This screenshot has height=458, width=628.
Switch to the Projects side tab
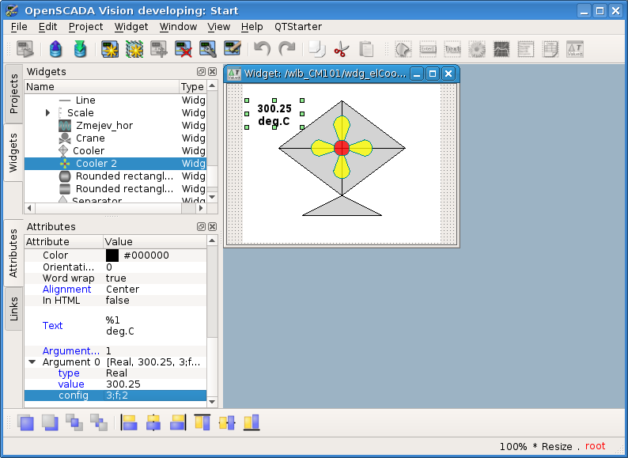coord(13,94)
